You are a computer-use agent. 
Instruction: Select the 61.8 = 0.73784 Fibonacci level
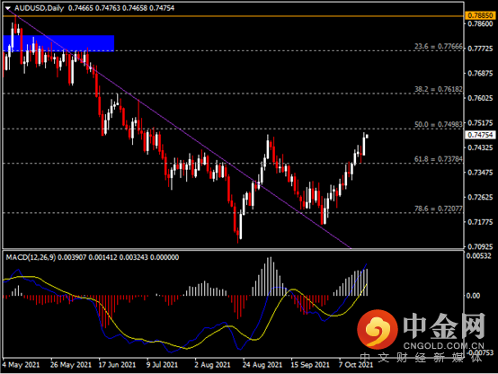tap(439, 159)
